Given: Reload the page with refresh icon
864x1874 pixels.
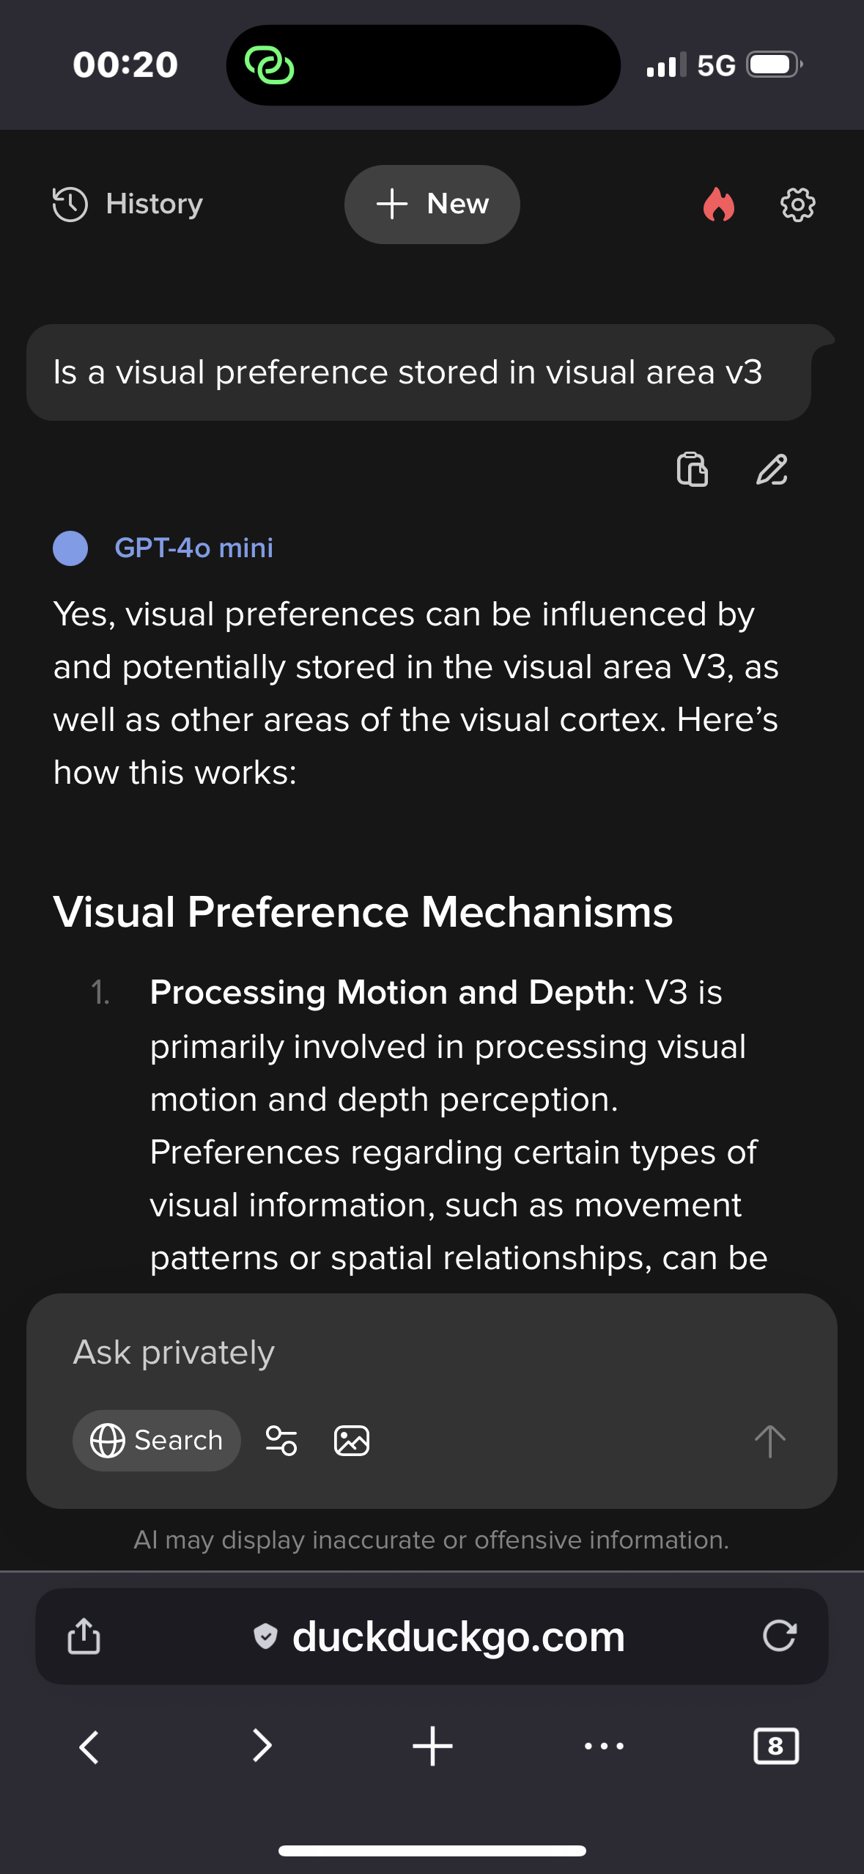Looking at the screenshot, I should (779, 1636).
